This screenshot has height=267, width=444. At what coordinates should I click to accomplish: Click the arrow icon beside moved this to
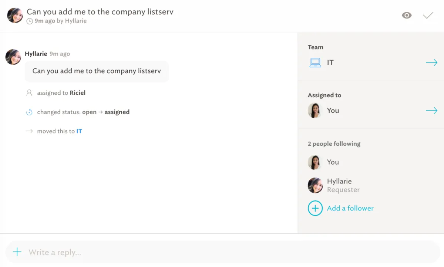(x=29, y=131)
